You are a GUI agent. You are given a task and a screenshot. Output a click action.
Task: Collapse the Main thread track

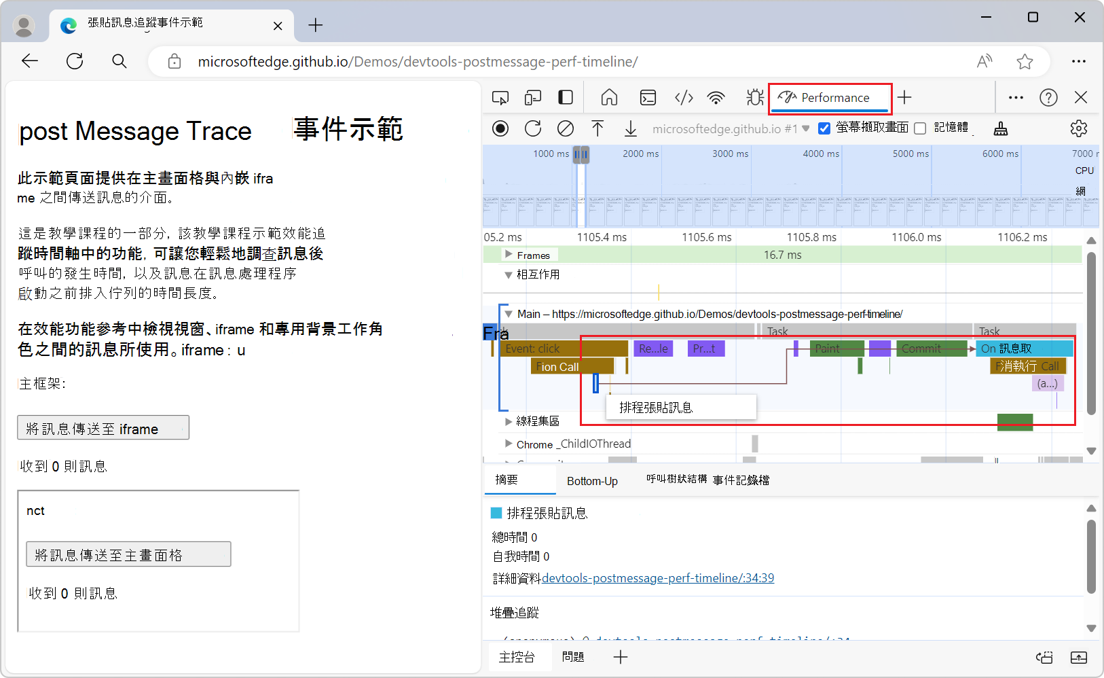pyautogui.click(x=509, y=314)
